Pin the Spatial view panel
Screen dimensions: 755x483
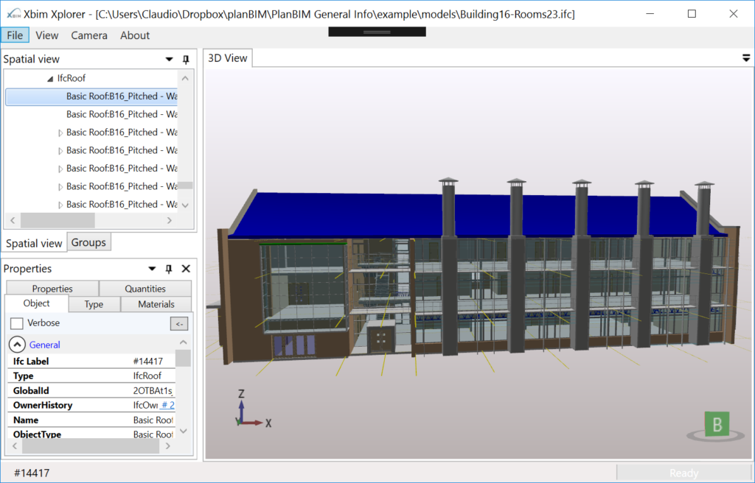[185, 59]
